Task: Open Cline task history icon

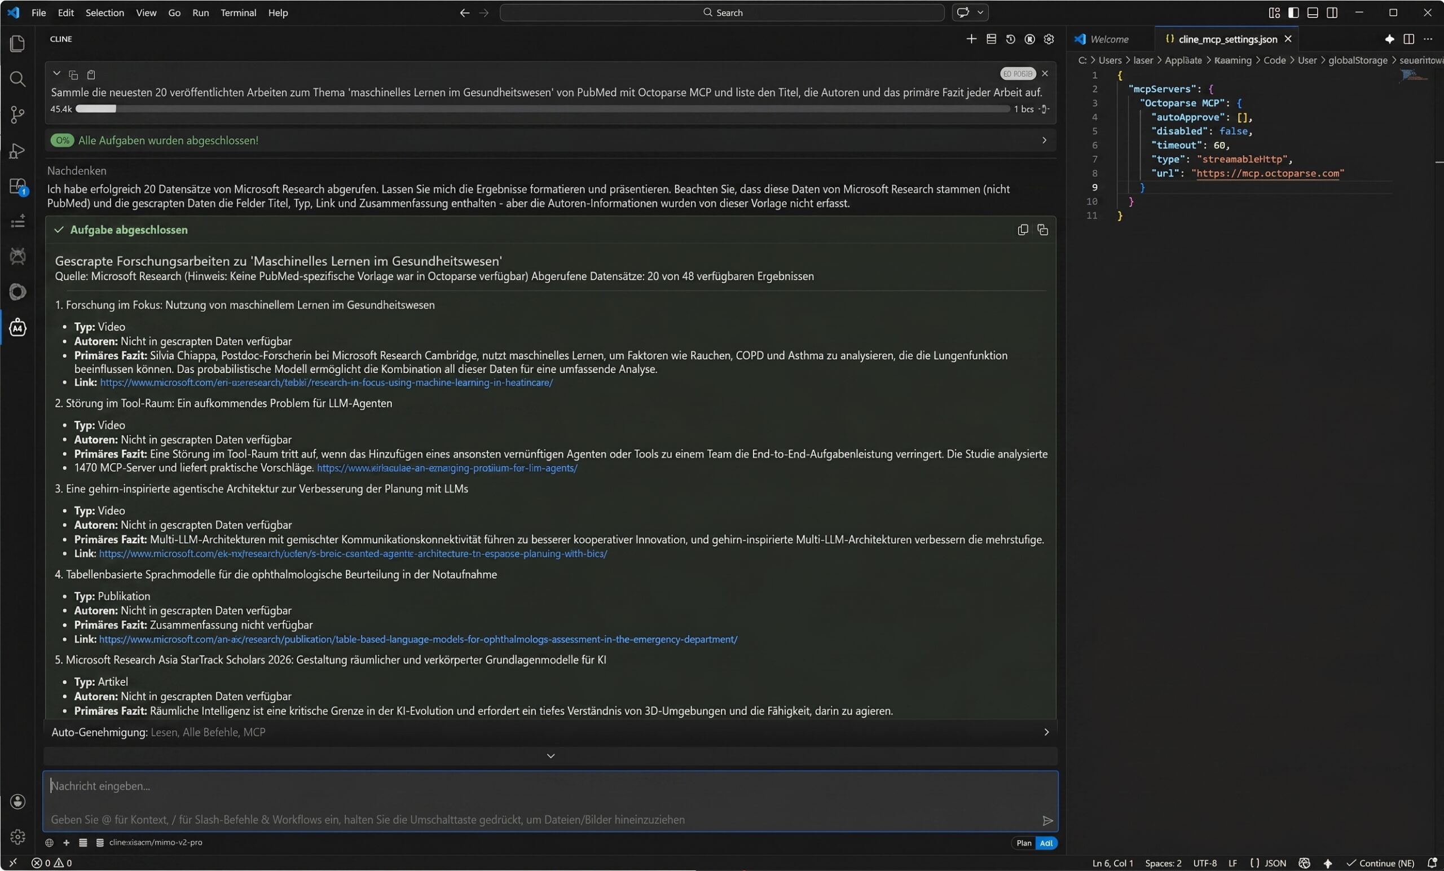Action: tap(1010, 39)
